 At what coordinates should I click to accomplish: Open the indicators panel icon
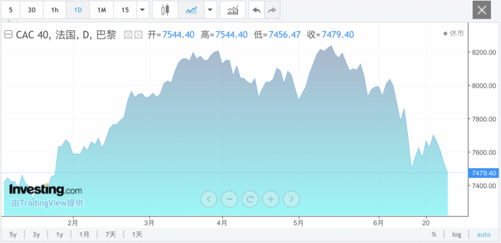click(x=233, y=10)
